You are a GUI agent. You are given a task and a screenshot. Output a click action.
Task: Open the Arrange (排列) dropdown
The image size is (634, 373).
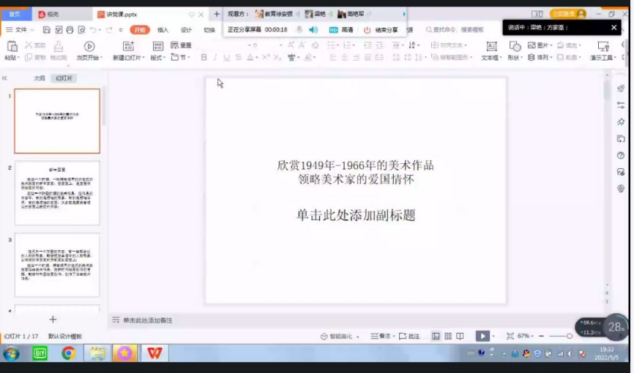[x=542, y=58]
